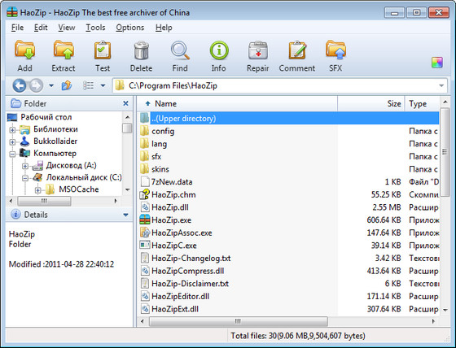Open the address bar path dropdown
This screenshot has height=348, width=456.
441,85
